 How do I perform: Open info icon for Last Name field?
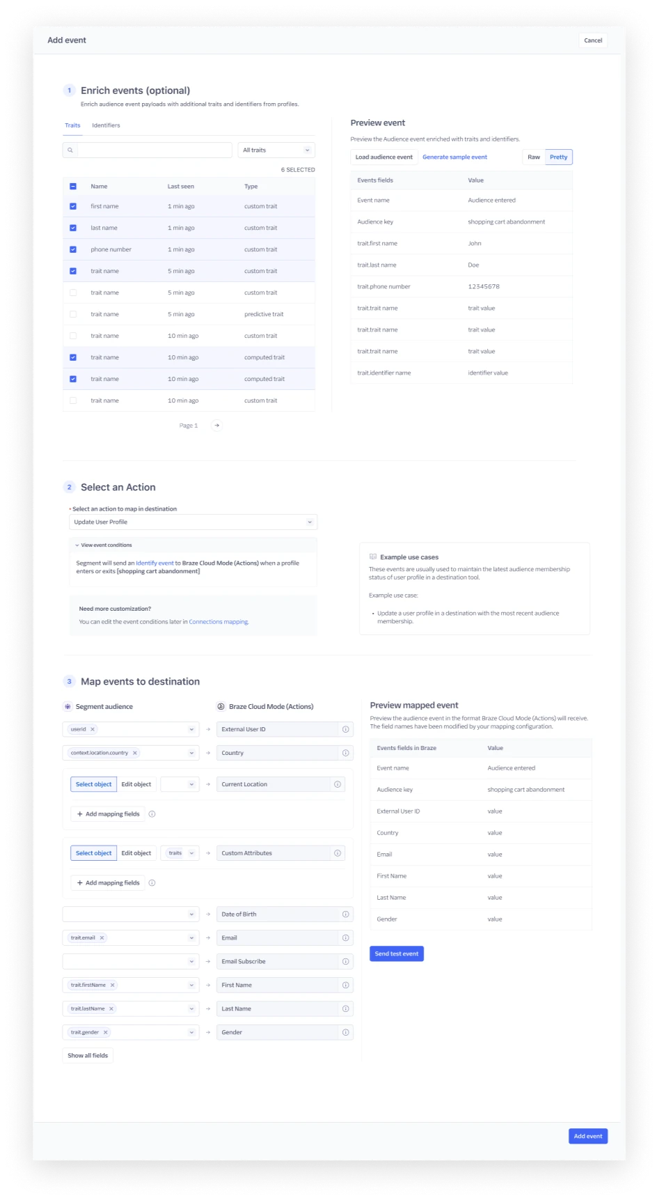tap(345, 1008)
